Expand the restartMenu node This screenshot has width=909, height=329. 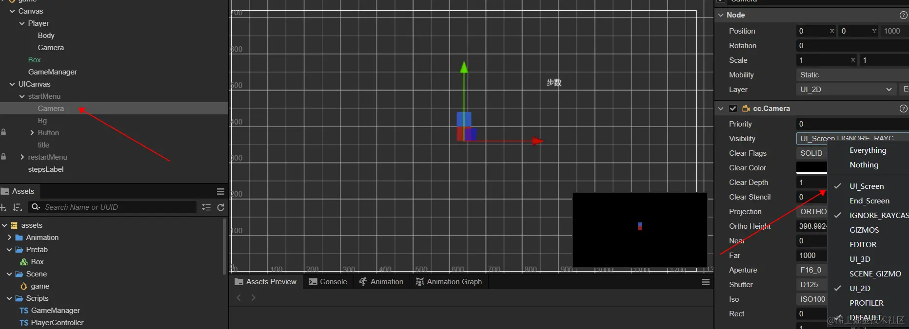tap(22, 157)
